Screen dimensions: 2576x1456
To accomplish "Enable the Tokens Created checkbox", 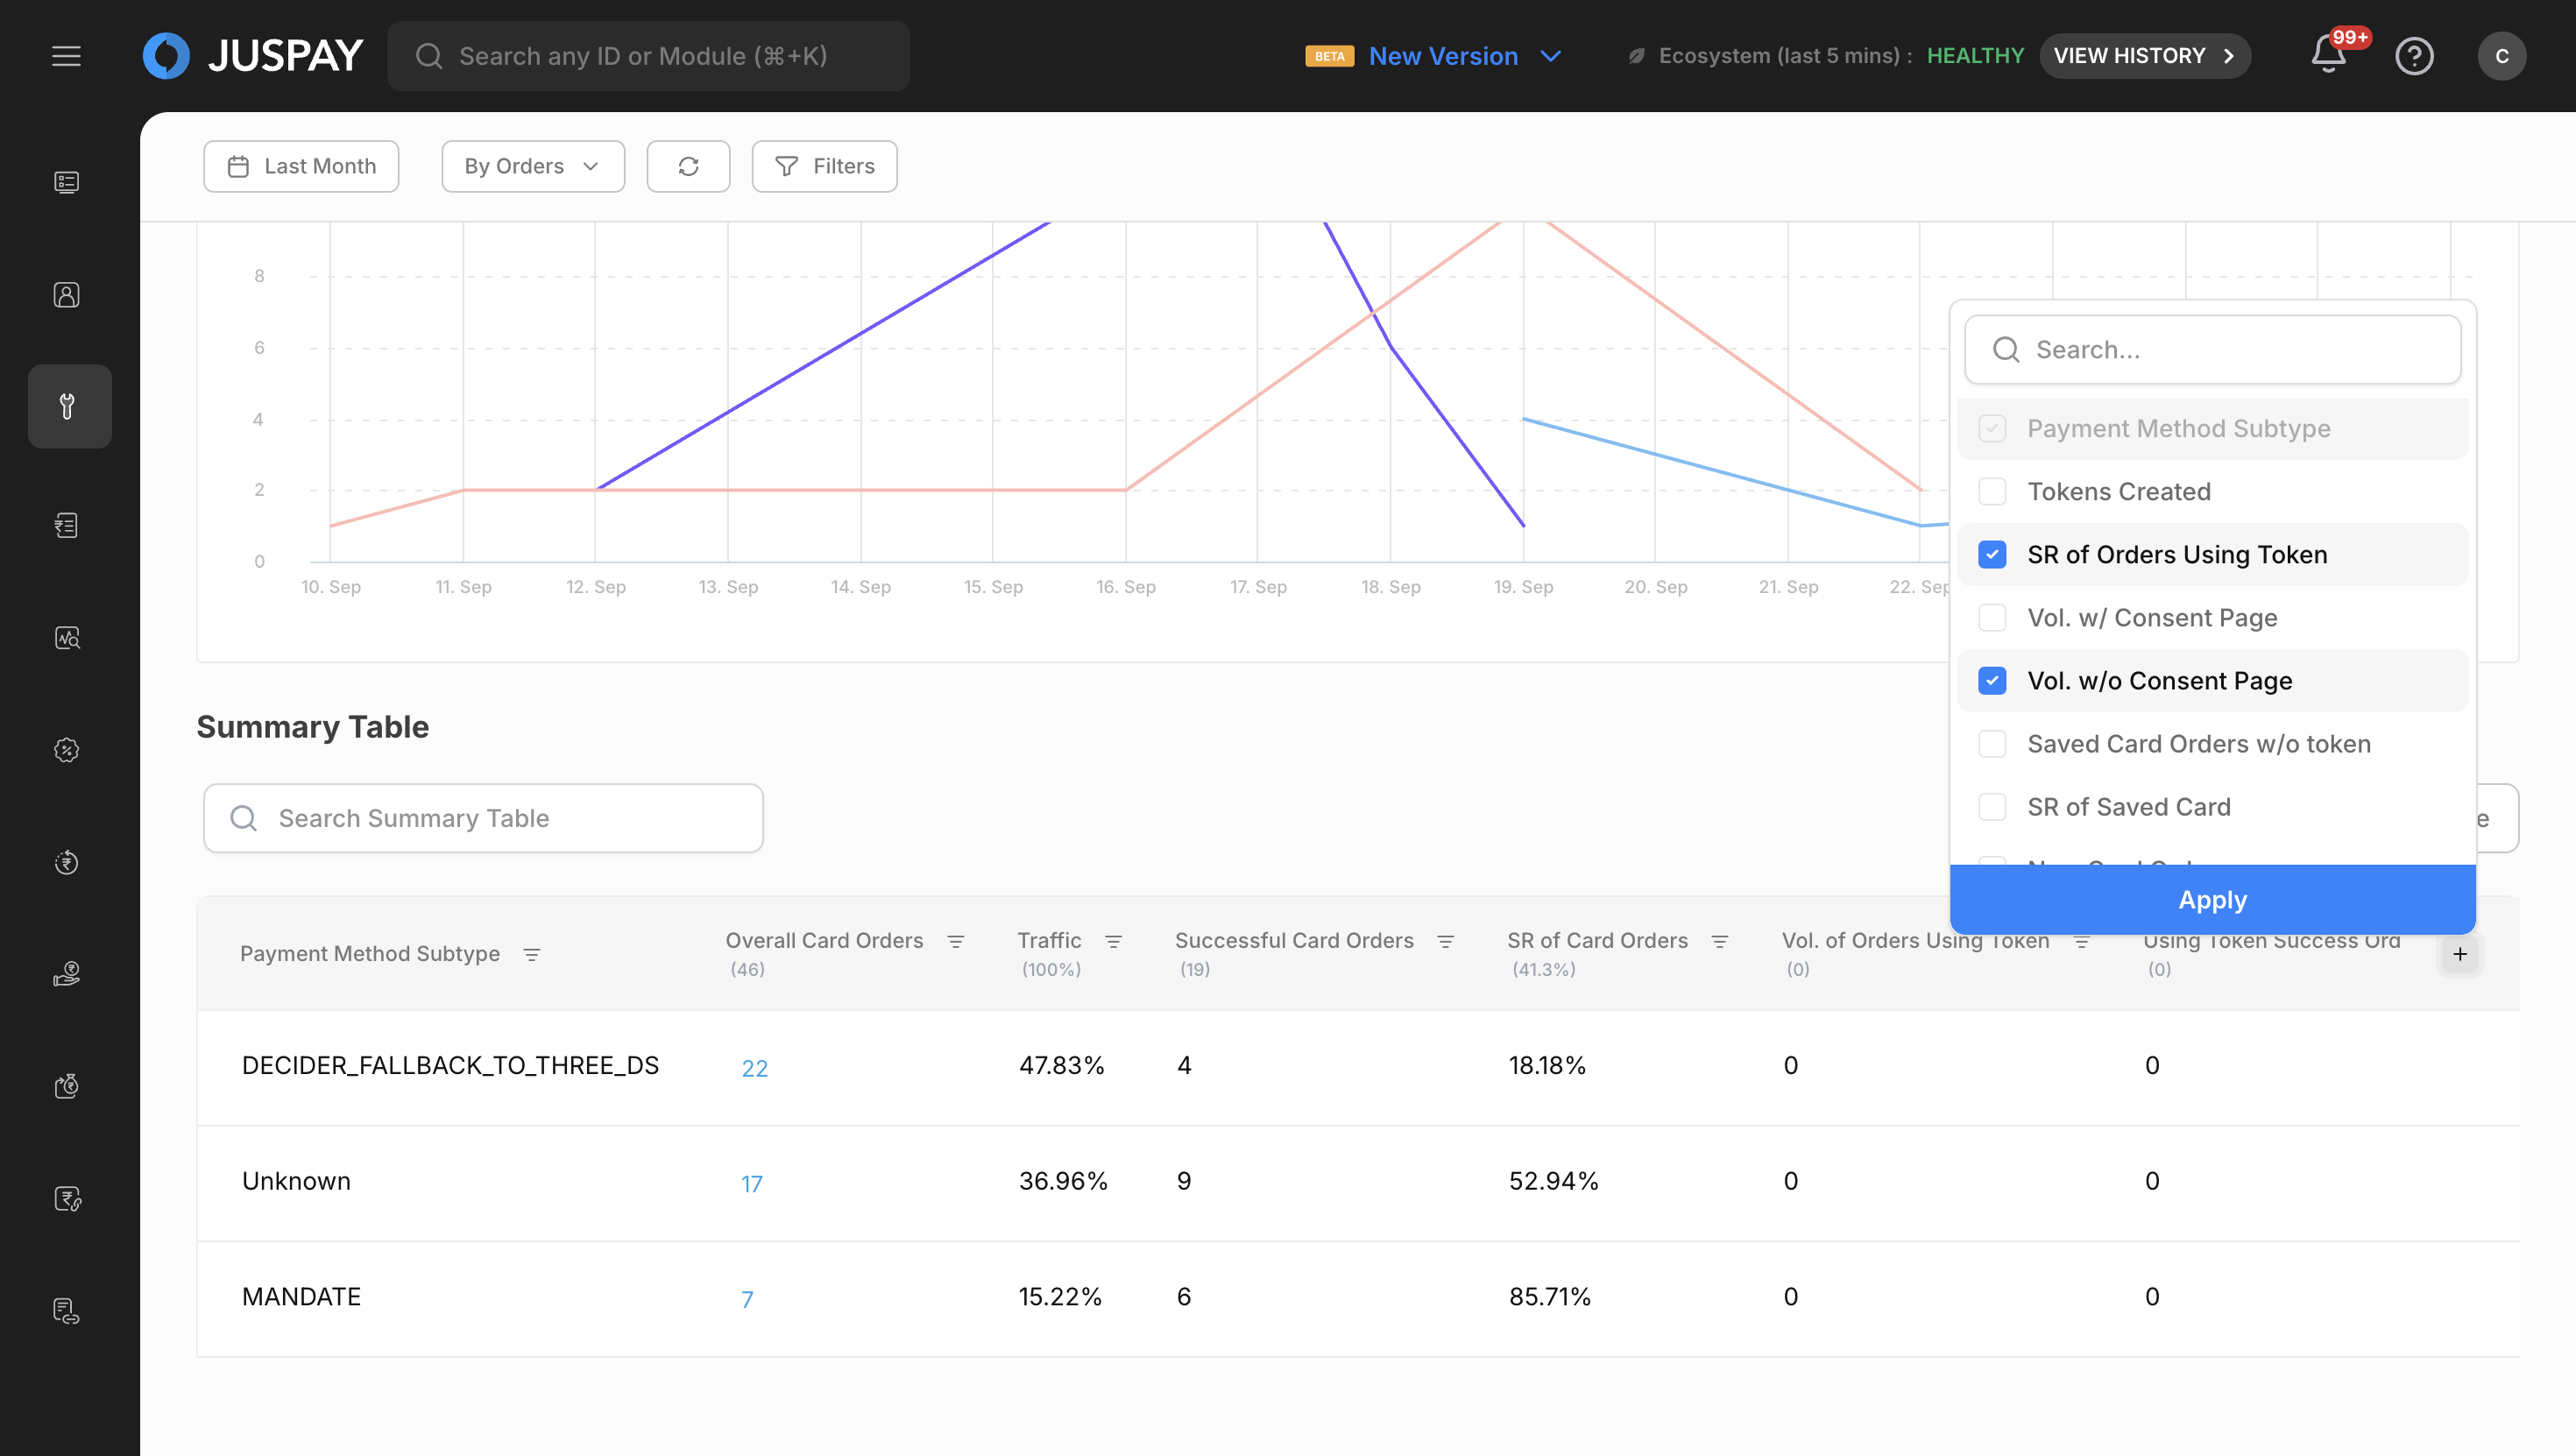I will 1992,491.
